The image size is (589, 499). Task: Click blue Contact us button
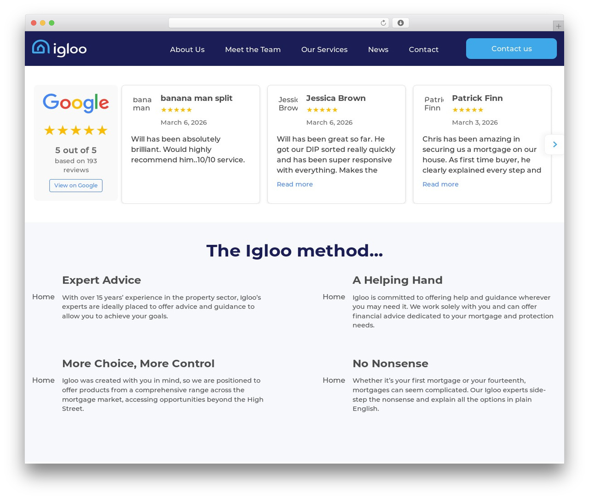[x=511, y=48]
